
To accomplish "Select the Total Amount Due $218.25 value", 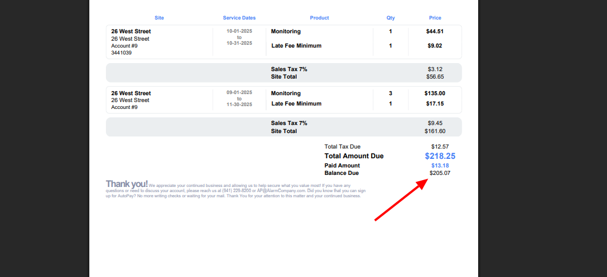I will [x=440, y=156].
